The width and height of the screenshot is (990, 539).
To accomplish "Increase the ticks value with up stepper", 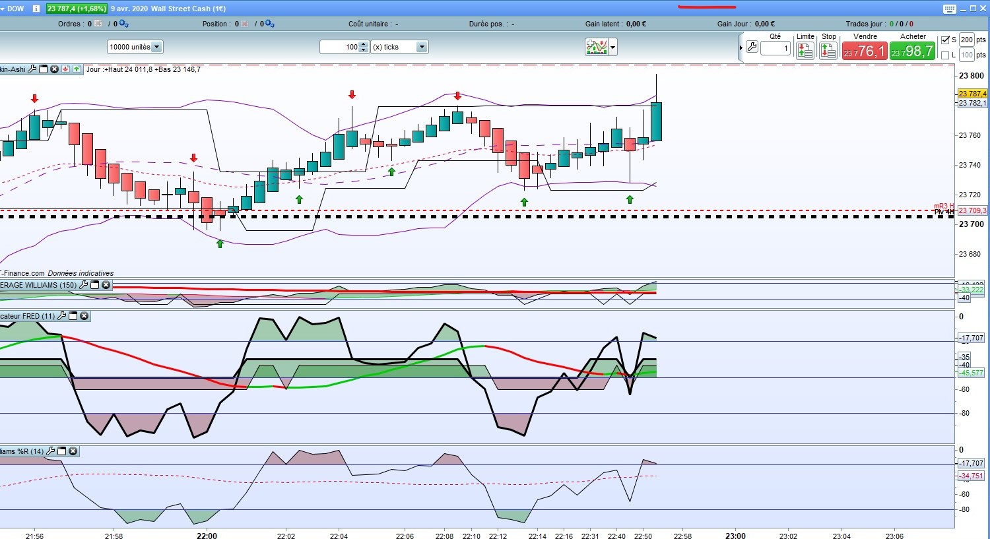I will coord(364,44).
